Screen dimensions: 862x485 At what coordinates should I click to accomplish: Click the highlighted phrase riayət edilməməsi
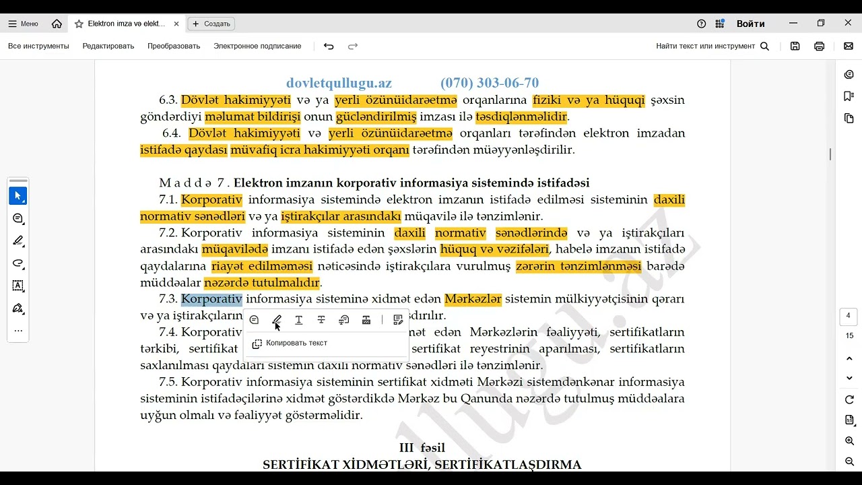262,266
